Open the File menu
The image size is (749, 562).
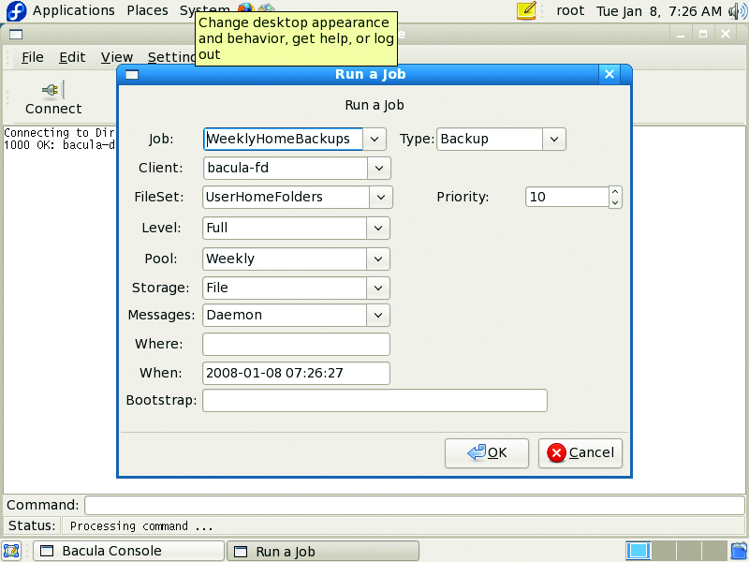tap(32, 57)
